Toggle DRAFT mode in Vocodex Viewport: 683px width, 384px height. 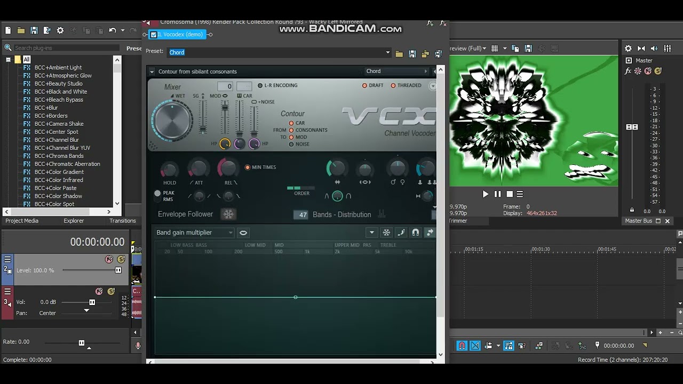[x=365, y=85]
